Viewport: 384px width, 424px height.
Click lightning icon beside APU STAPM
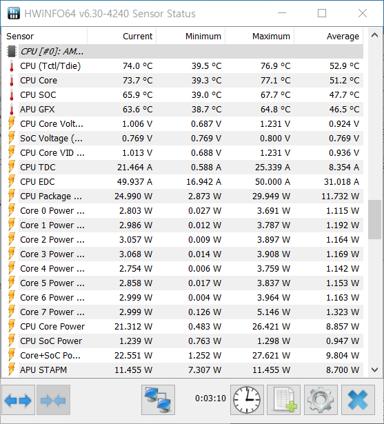click(12, 370)
